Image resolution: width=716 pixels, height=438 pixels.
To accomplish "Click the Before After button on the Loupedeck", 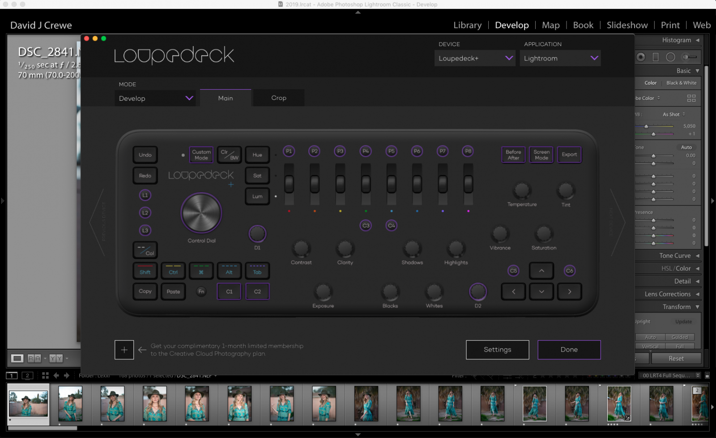I will [513, 155].
